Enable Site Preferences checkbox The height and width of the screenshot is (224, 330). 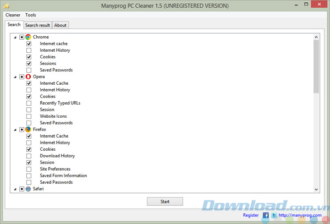(29, 169)
